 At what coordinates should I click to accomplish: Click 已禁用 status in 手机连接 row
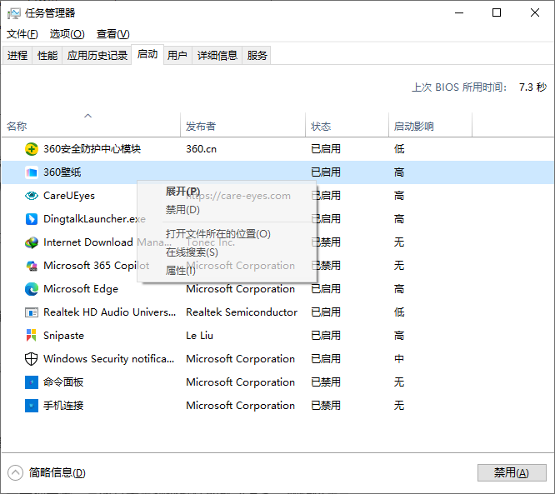(326, 406)
